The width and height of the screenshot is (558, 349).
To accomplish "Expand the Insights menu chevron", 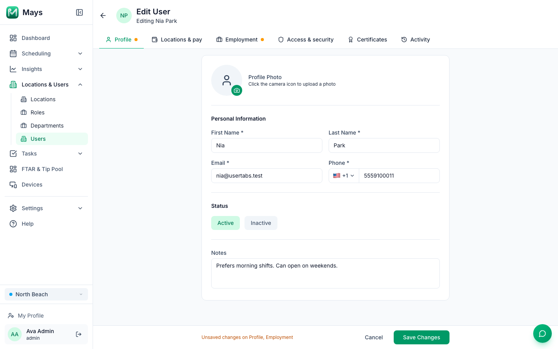I will coord(80,69).
